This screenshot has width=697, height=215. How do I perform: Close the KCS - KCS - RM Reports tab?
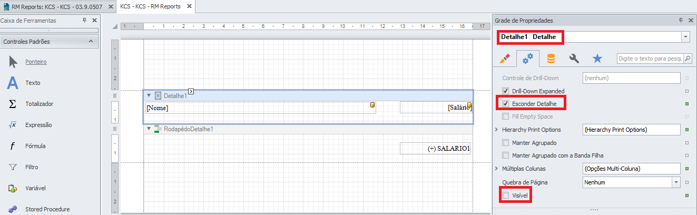click(x=189, y=7)
